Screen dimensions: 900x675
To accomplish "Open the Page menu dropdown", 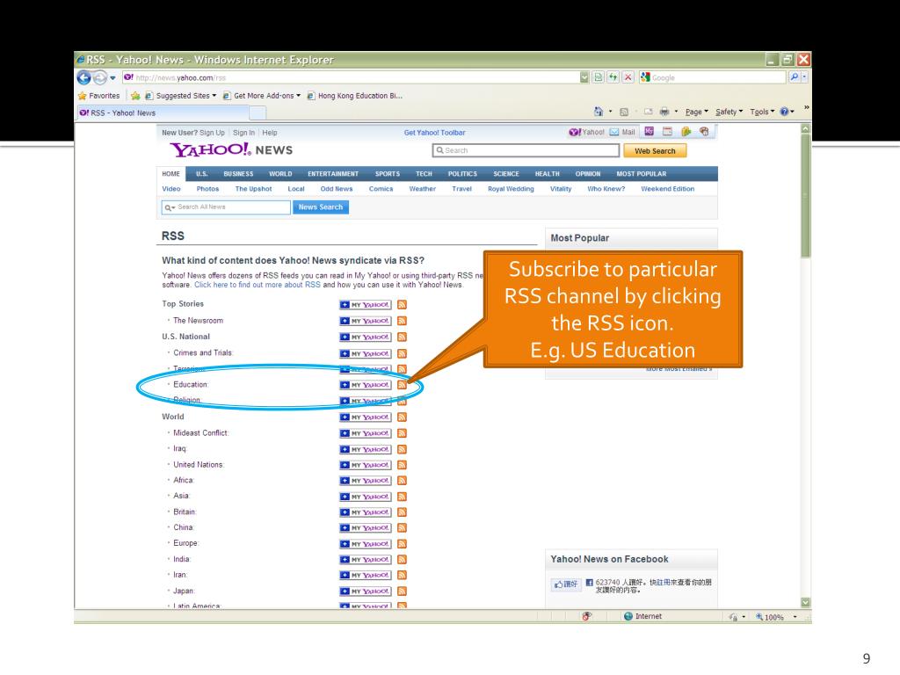I will pyautogui.click(x=697, y=112).
